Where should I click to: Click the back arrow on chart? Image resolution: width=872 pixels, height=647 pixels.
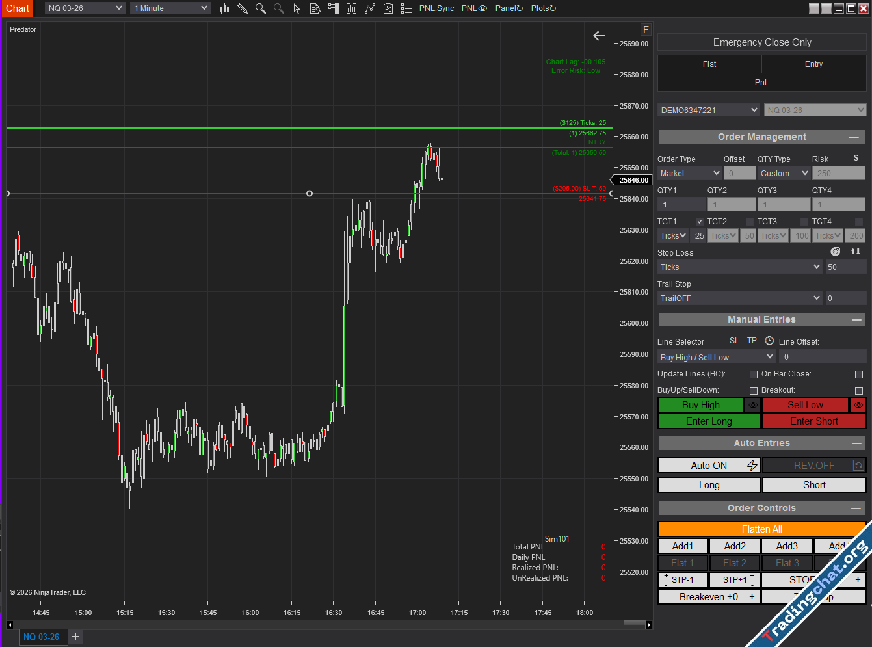click(599, 36)
